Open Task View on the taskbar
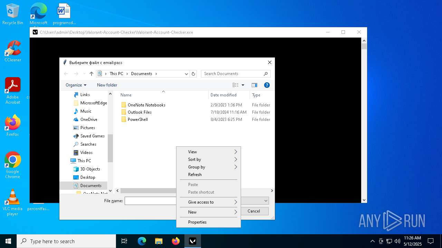This screenshot has width=442, height=248. (x=124, y=241)
